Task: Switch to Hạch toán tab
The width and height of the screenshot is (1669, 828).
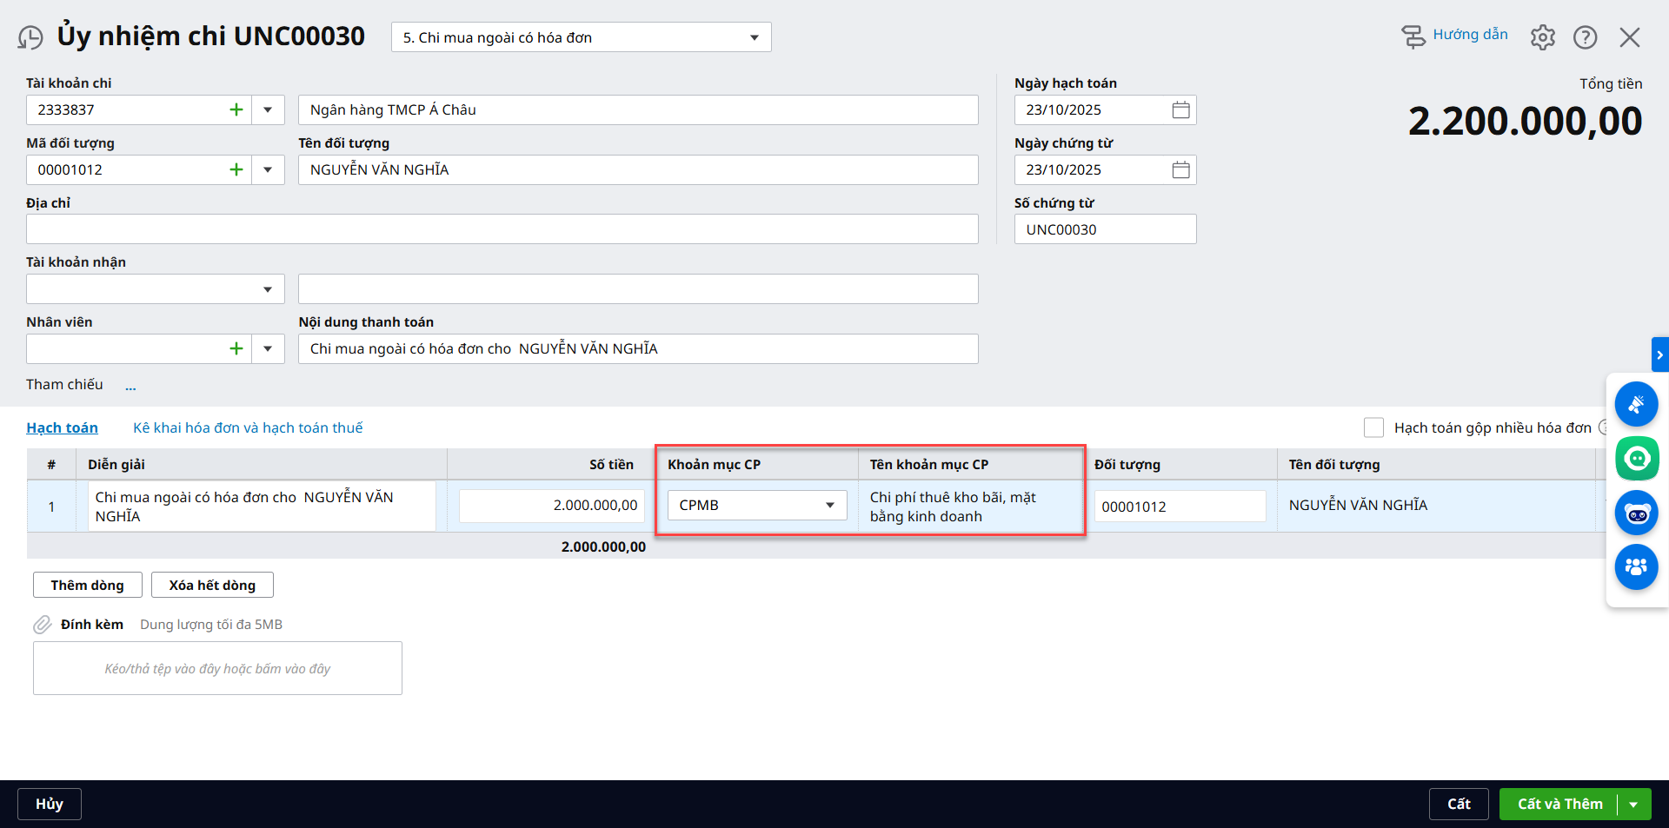Action: tap(62, 427)
